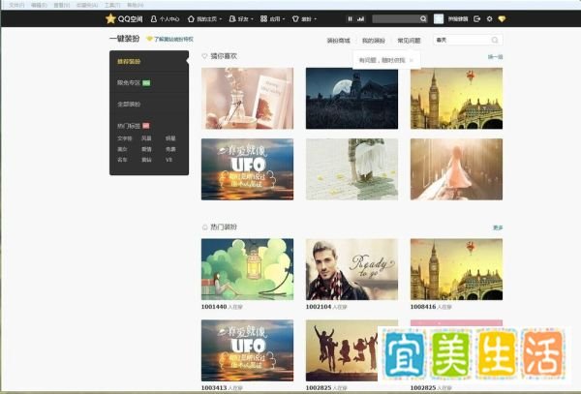
Task: Select the 黄钻 tag
Action: 146,160
